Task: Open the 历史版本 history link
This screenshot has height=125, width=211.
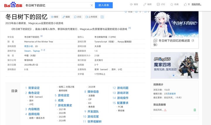Action: [171, 94]
